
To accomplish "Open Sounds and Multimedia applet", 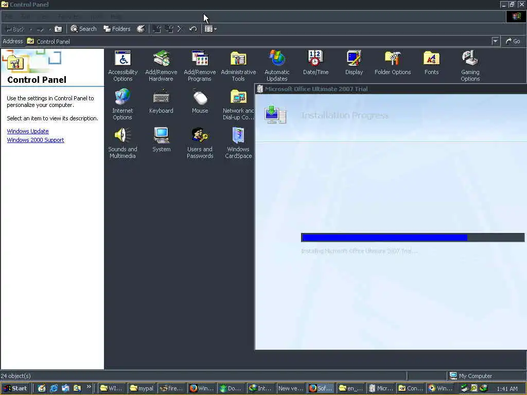I will (x=122, y=143).
